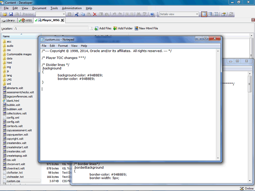Viewport: 255px width, 191px height.
Task: Select the aicc folder
Action: [9, 41]
